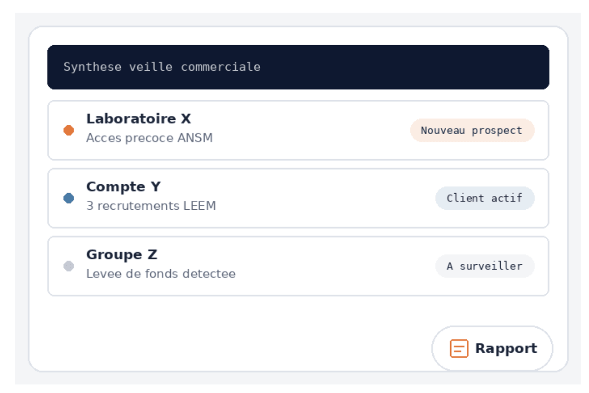589x393 pixels.
Task: Click the 3 recrutements LEEM subtitle
Action: coord(151,206)
